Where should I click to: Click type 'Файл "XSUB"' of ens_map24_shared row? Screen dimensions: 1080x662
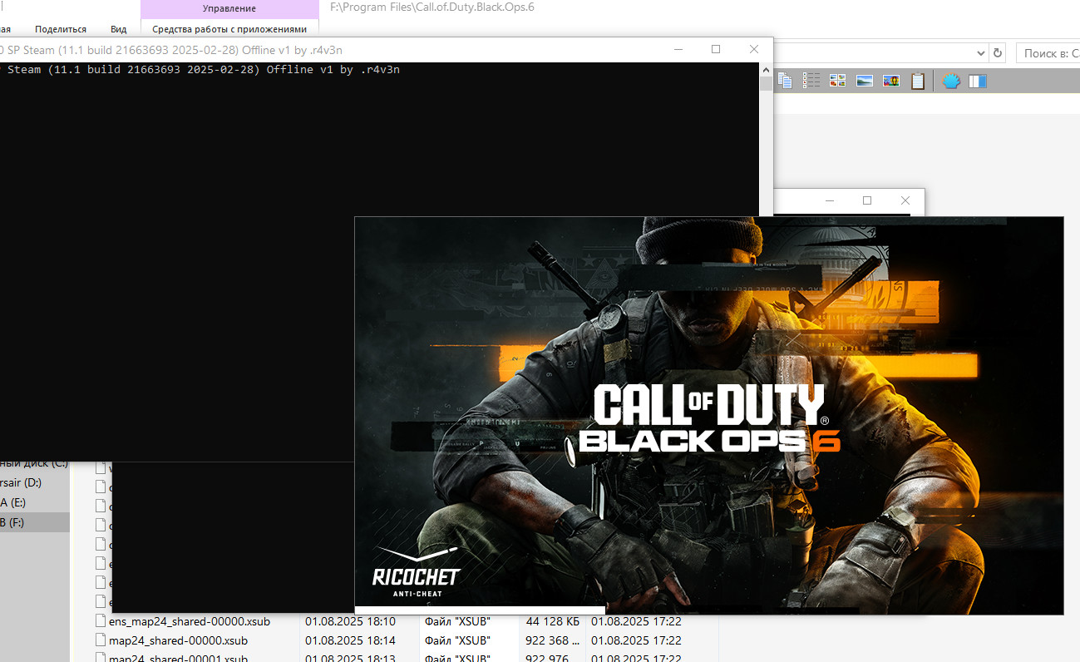[x=457, y=621]
